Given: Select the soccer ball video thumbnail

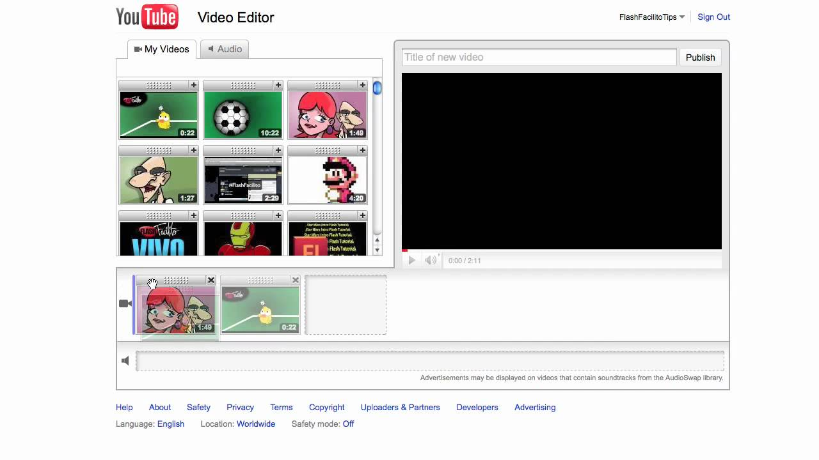Looking at the screenshot, I should (x=243, y=115).
